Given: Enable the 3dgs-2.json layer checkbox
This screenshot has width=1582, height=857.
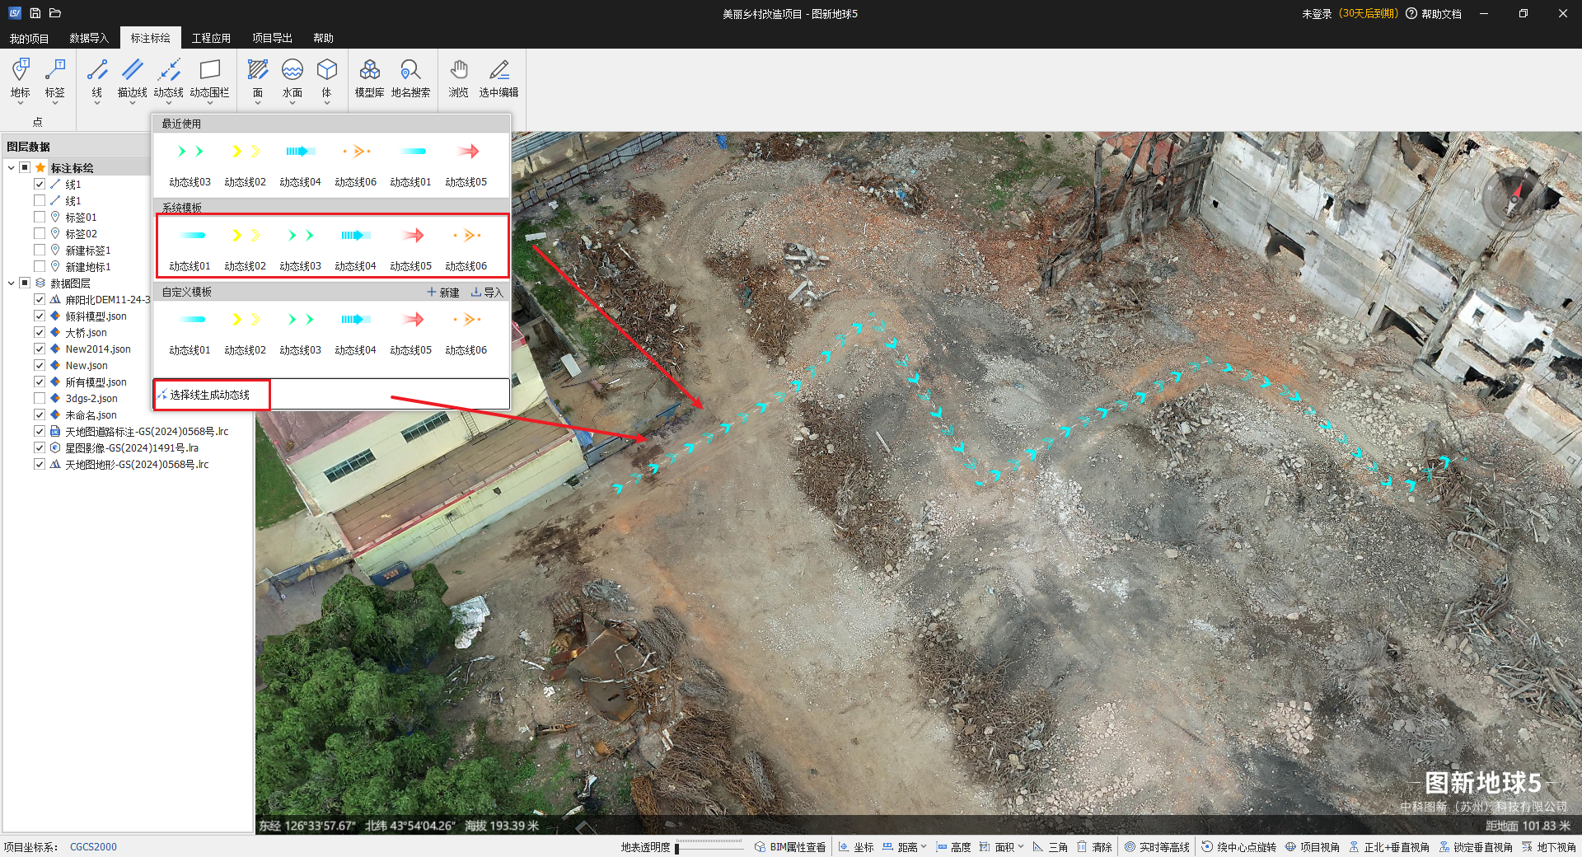Looking at the screenshot, I should click(40, 398).
